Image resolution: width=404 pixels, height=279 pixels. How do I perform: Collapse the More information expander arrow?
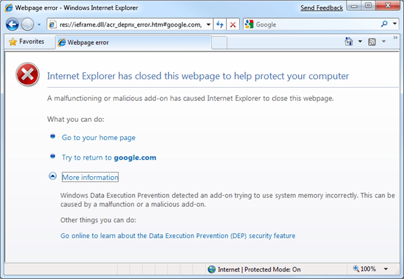(52, 176)
